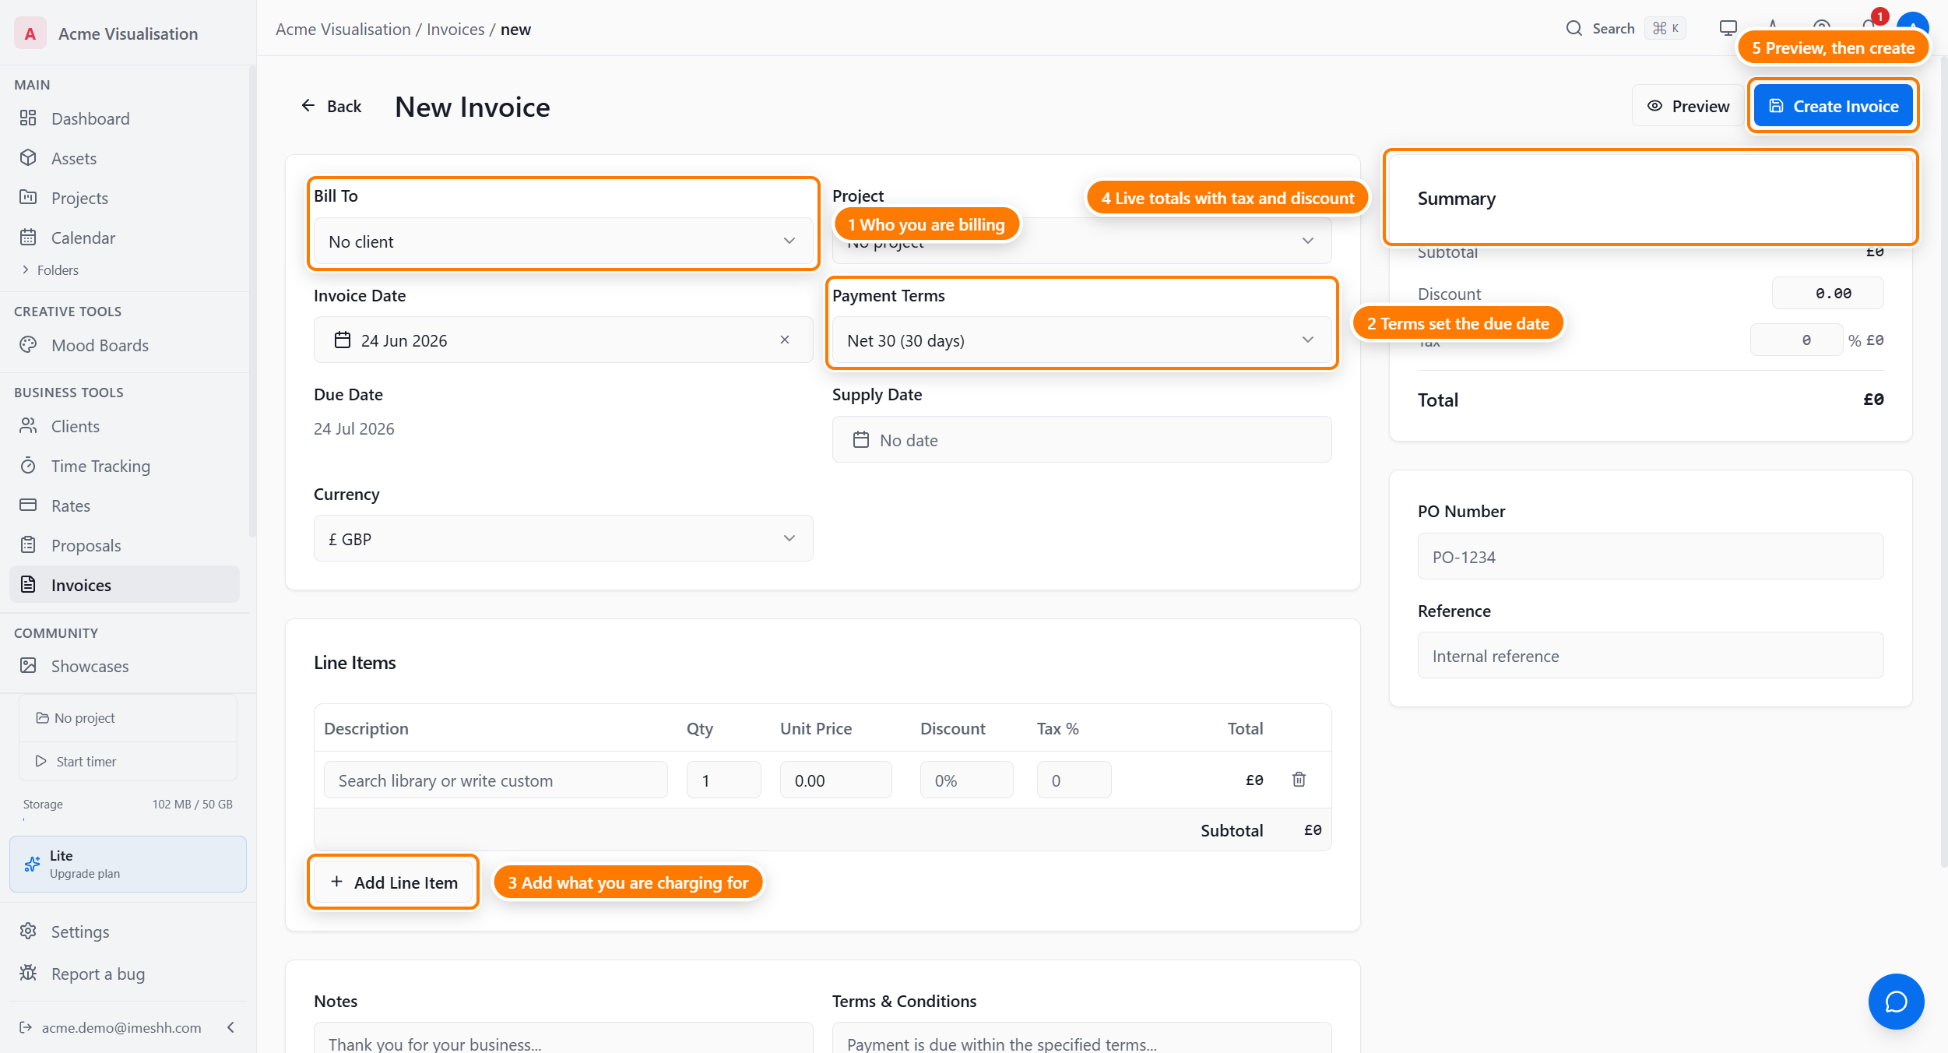Screen dimensions: 1948x1053
Task: Click the Acme Visualisation breadcrumb link
Action: [x=343, y=29]
